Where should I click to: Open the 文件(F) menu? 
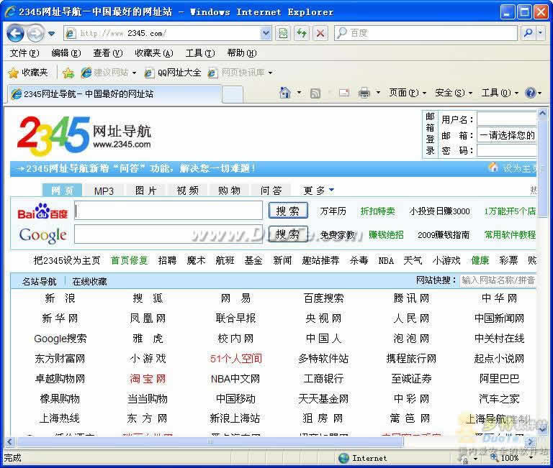[x=24, y=53]
